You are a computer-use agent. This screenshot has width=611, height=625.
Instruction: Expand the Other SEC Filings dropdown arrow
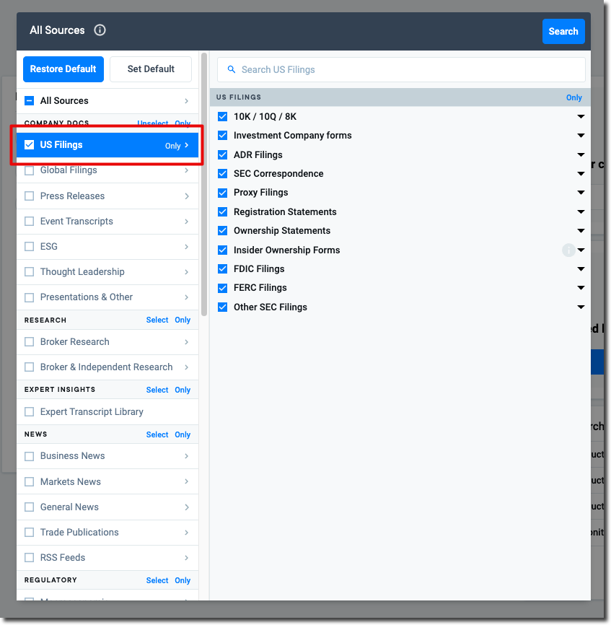[x=581, y=307]
